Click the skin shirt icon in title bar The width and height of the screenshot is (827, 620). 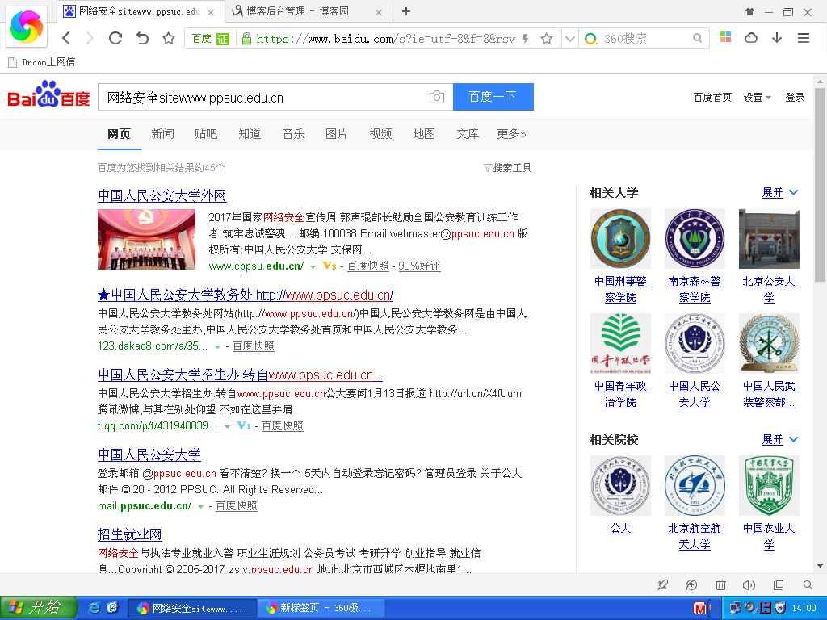point(749,11)
